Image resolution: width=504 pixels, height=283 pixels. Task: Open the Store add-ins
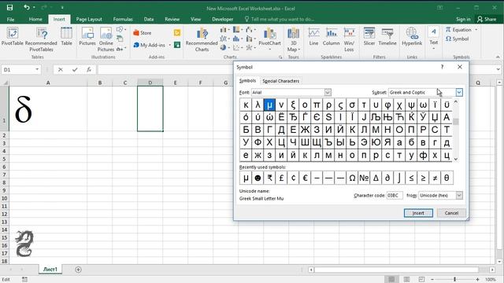142,33
